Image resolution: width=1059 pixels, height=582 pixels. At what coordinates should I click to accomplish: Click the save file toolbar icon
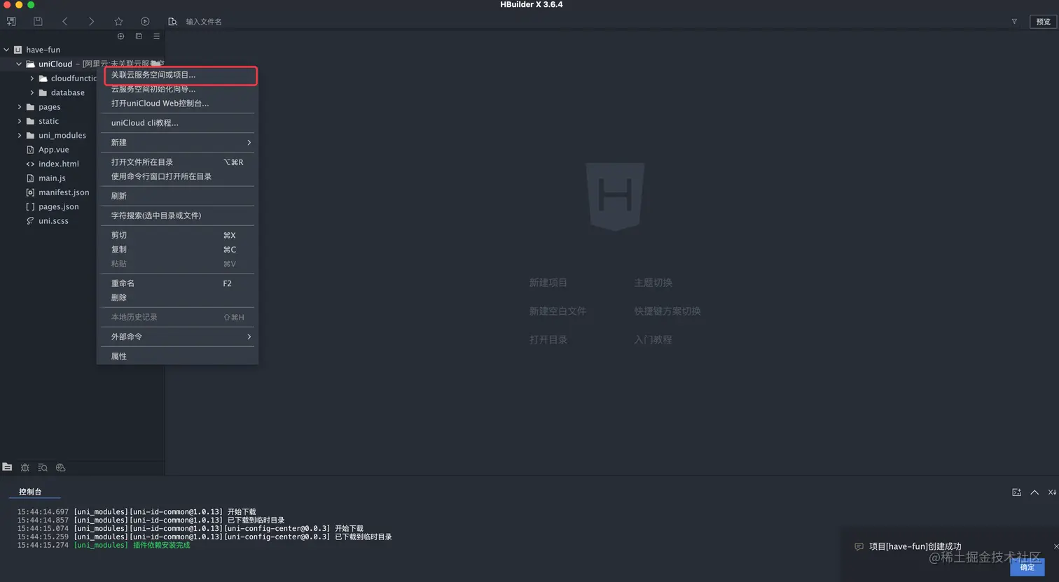coord(38,22)
